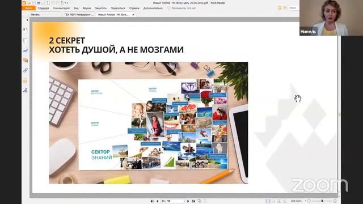Screen dimensions: 363x204
Task: Open the orange Файл menu
Action: [x=28, y=8]
